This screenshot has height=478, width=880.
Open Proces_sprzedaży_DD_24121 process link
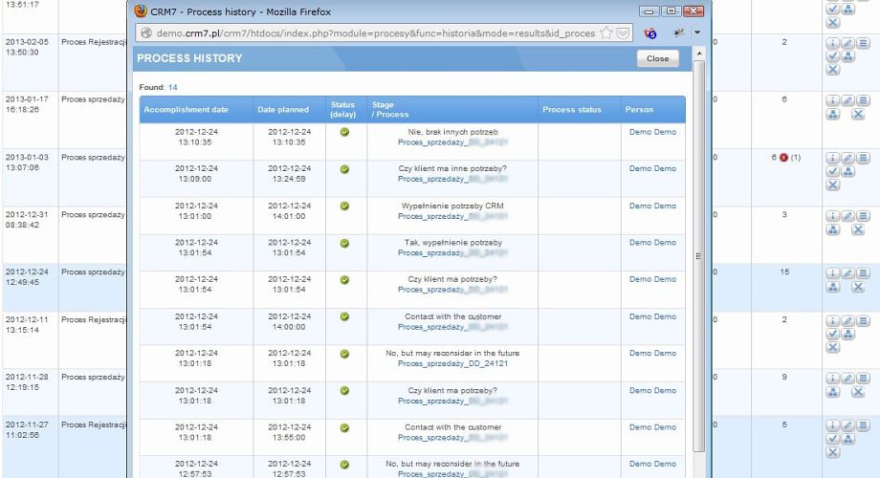tap(452, 363)
